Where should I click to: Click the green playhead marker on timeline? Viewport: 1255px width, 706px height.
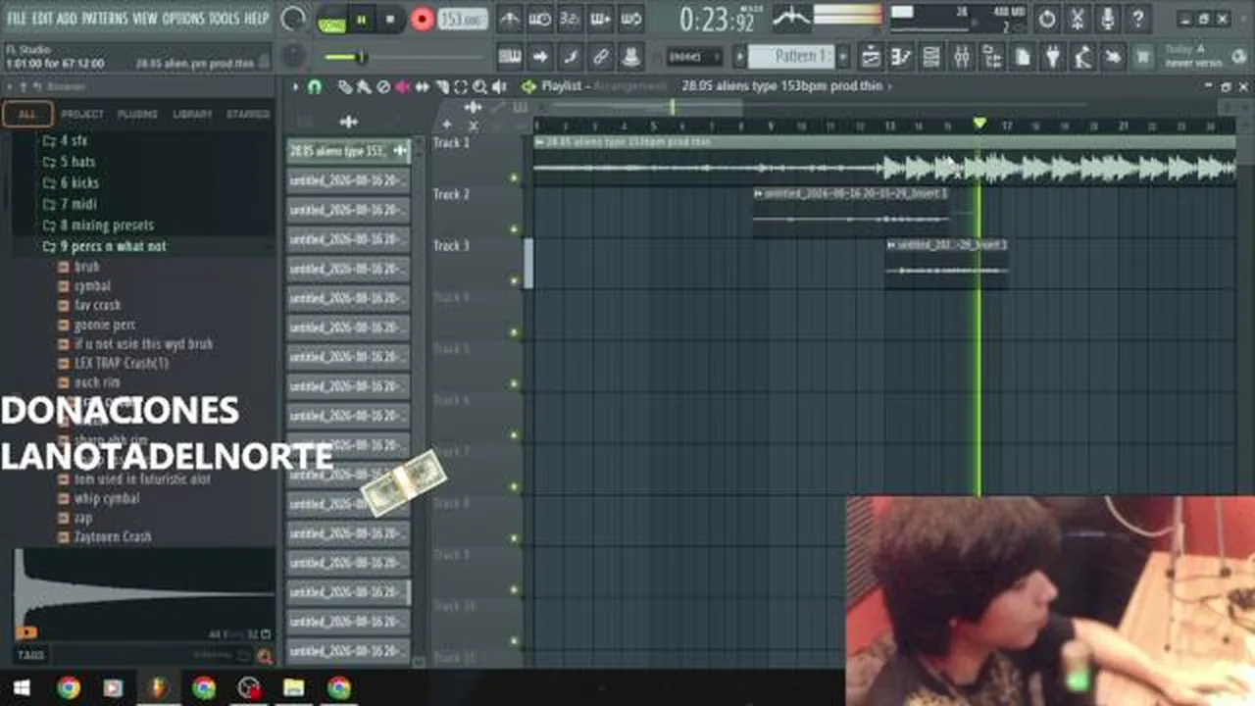979,124
